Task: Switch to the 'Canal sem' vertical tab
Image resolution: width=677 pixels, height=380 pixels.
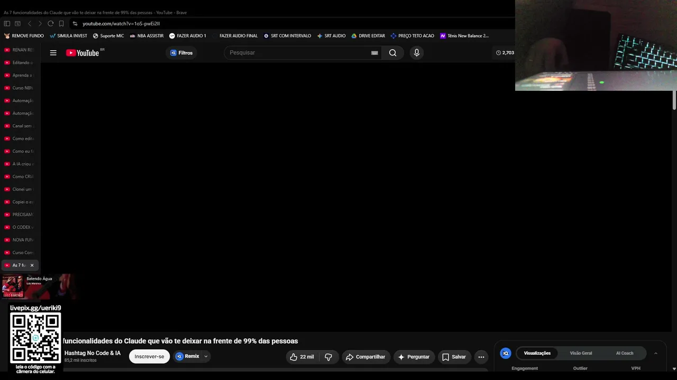Action: (x=19, y=126)
